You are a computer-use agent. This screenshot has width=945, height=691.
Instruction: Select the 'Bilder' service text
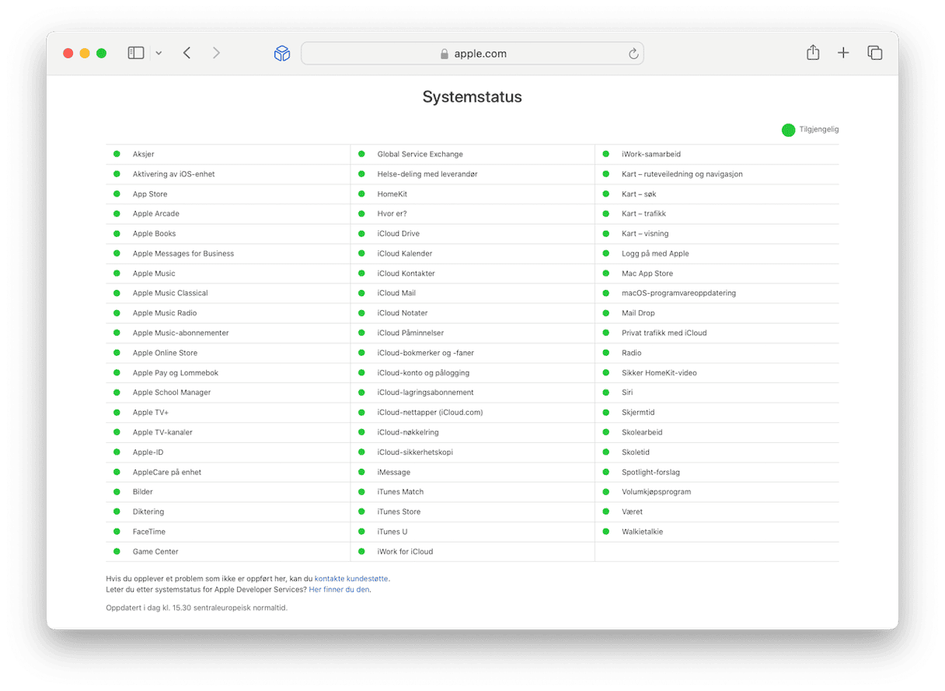(x=143, y=492)
